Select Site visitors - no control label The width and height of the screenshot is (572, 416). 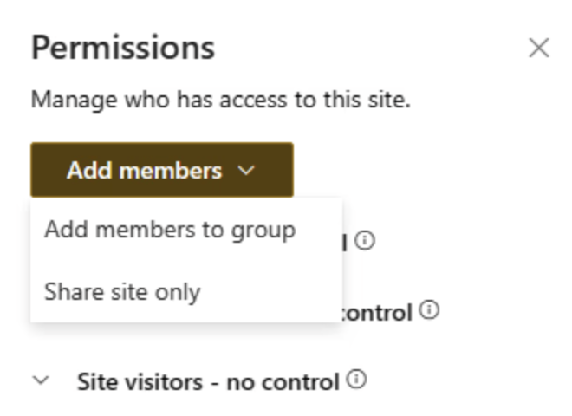208,381
